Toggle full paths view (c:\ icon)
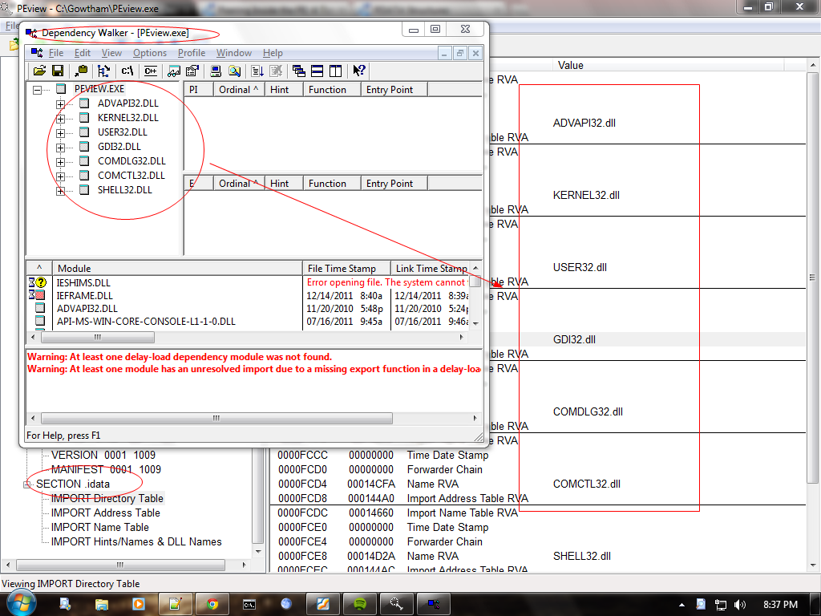 126,71
